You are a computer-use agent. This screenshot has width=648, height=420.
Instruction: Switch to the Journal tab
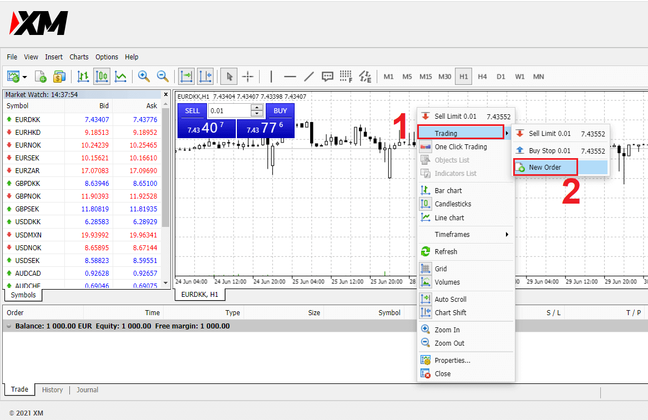[x=87, y=390]
